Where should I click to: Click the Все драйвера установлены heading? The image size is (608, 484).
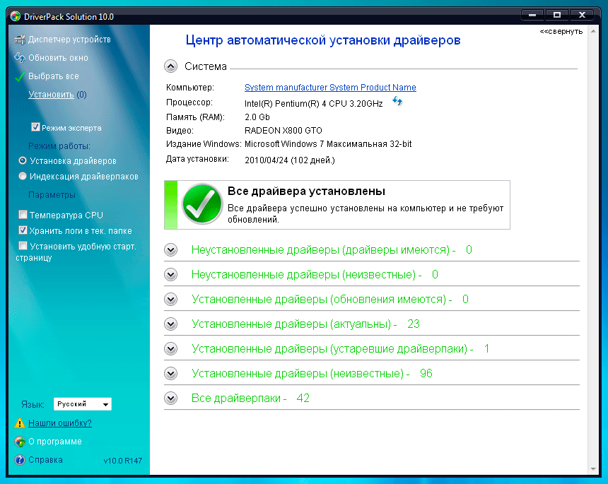click(x=306, y=191)
